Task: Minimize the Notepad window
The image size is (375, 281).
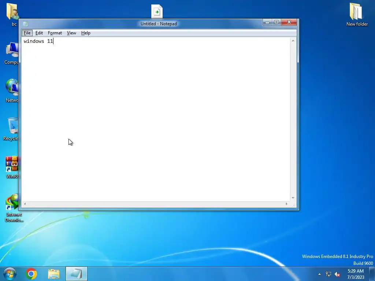Action: [267, 22]
